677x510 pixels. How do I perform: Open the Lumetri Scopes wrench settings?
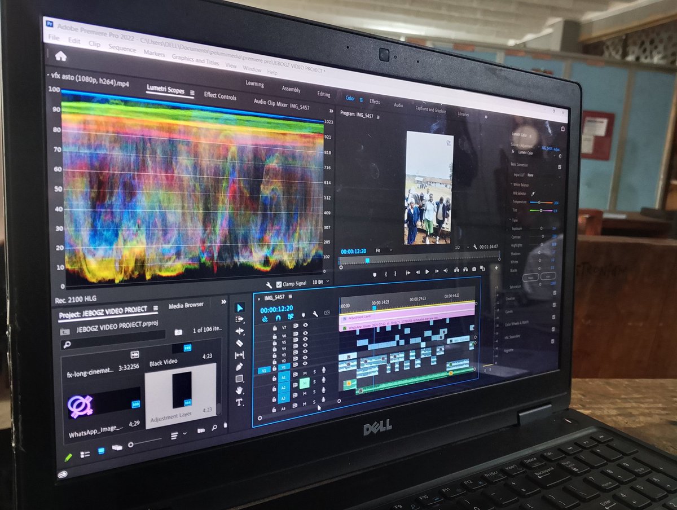click(270, 285)
